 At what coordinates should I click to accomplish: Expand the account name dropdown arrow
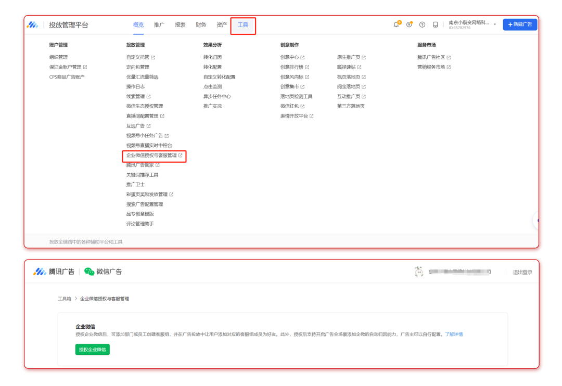[495, 25]
